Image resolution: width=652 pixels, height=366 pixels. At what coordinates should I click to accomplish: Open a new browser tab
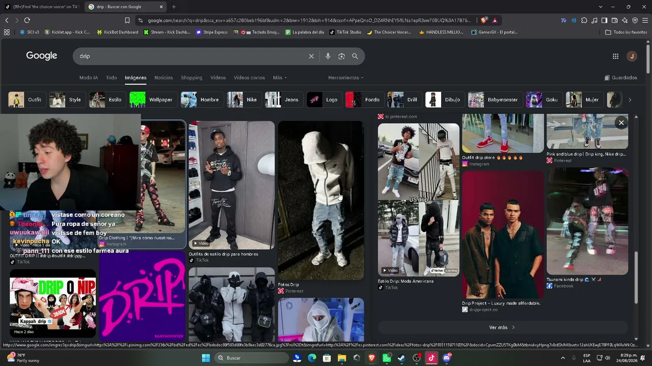tap(174, 7)
